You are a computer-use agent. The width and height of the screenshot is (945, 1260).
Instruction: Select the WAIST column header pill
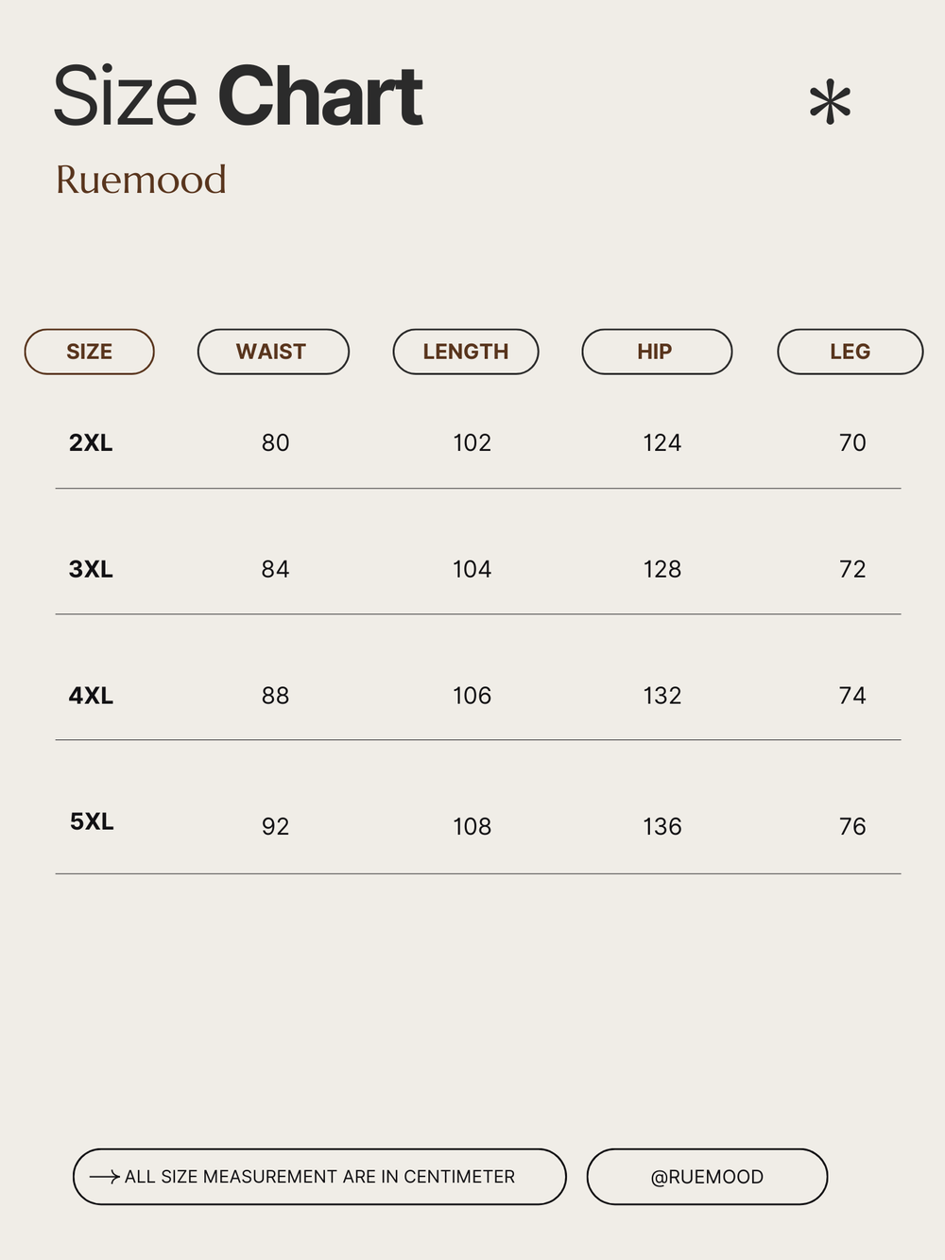click(273, 352)
